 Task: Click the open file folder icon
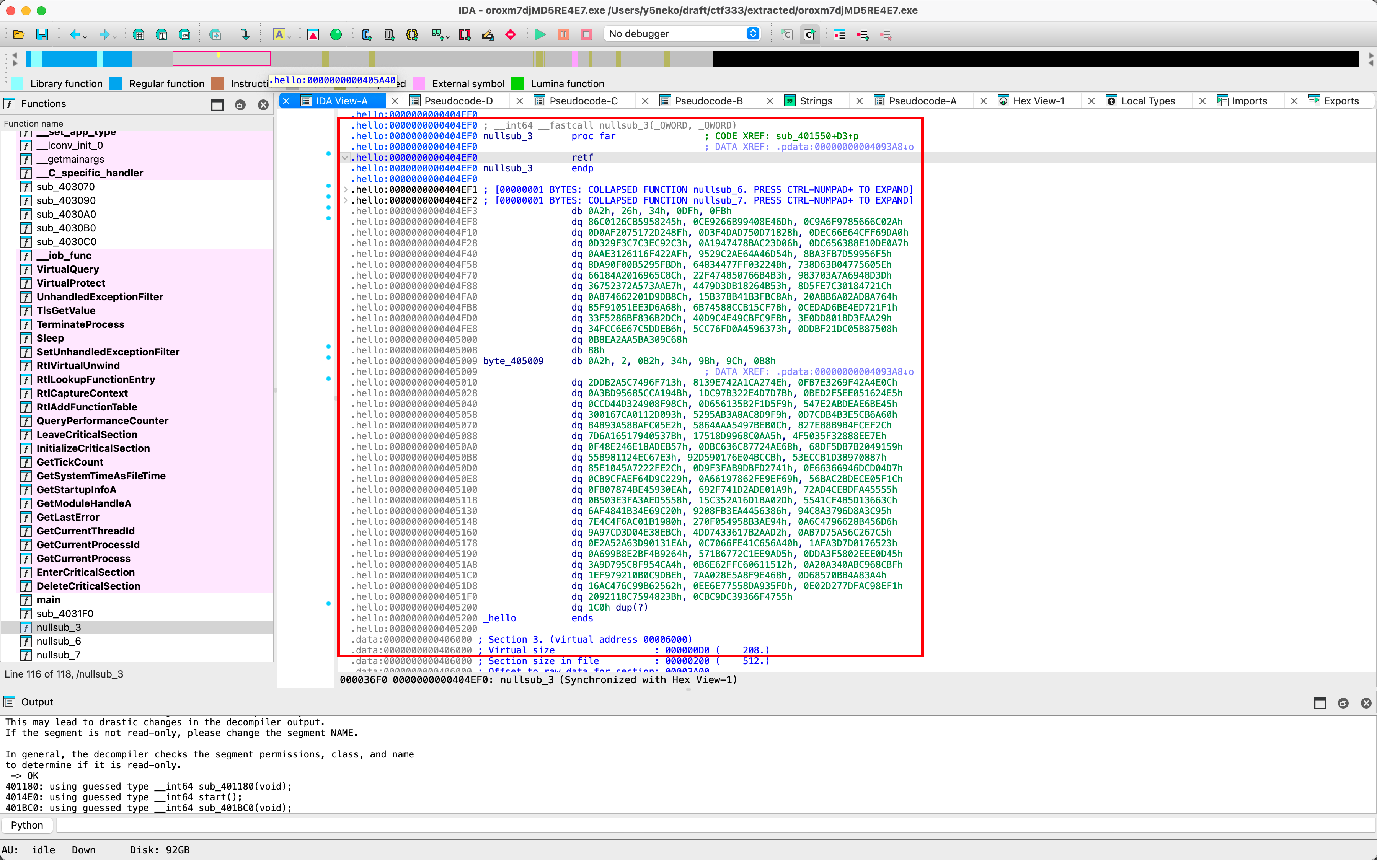tap(19, 35)
